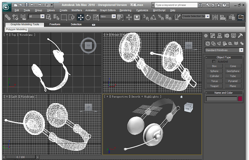Activate the Select and Move tool
Viewport: 249px width, 160px height.
(x=81, y=17)
